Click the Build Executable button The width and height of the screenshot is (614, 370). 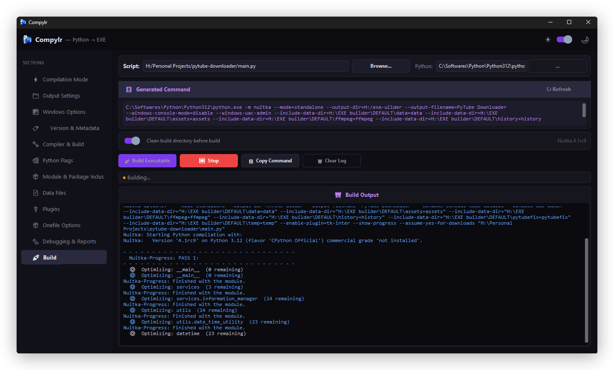tap(147, 161)
